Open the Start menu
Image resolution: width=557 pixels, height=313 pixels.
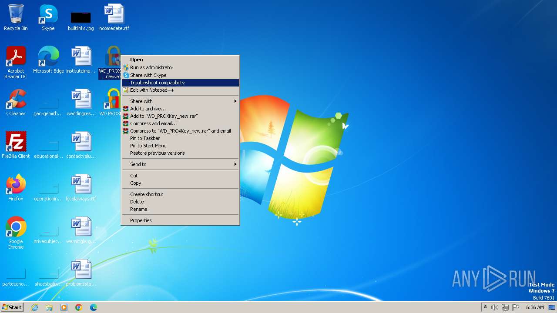12,307
